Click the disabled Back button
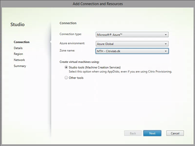195x146 pixels. [x=133, y=133]
